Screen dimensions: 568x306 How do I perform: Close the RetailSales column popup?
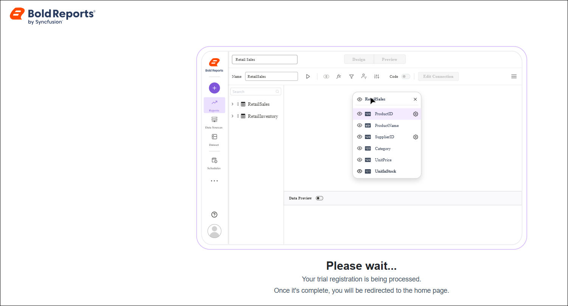[x=415, y=99]
